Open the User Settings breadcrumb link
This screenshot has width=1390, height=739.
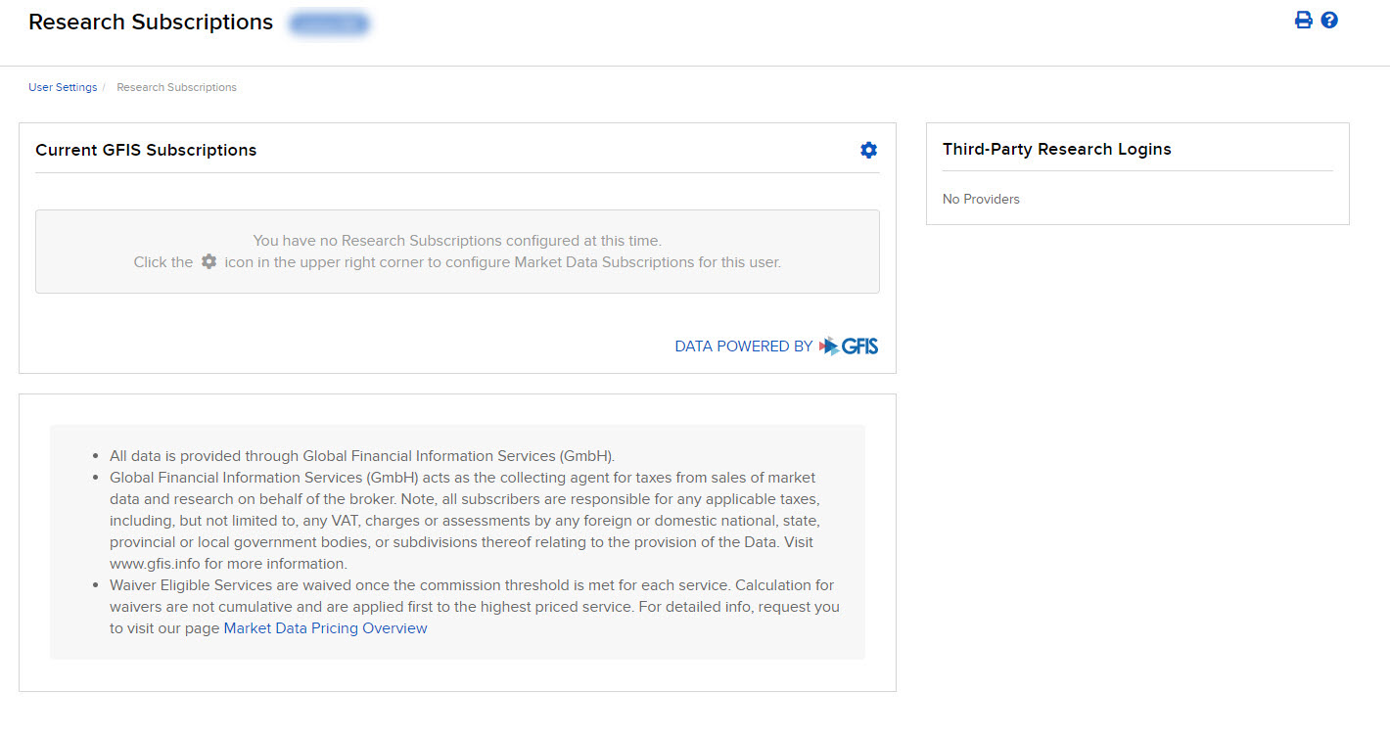[63, 87]
